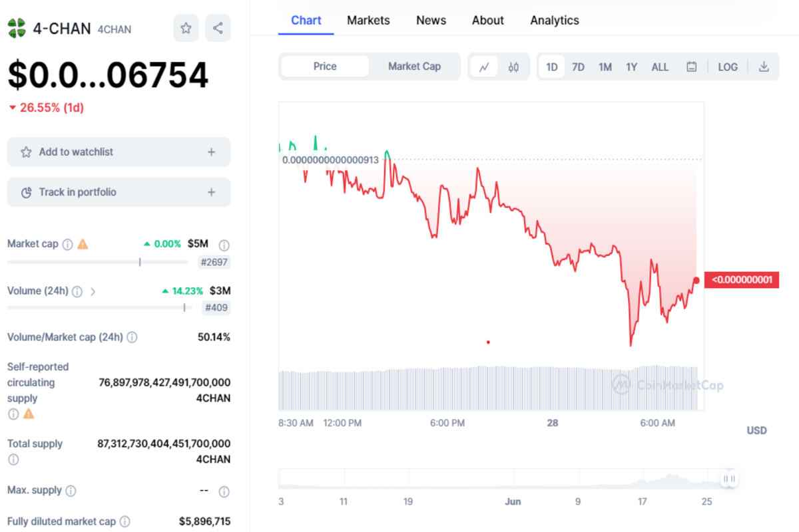Click the 14.23% volume change value
This screenshot has height=532, width=799.
point(188,291)
